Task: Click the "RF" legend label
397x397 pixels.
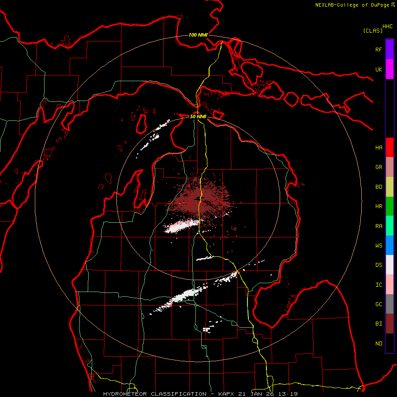Action: pos(378,49)
